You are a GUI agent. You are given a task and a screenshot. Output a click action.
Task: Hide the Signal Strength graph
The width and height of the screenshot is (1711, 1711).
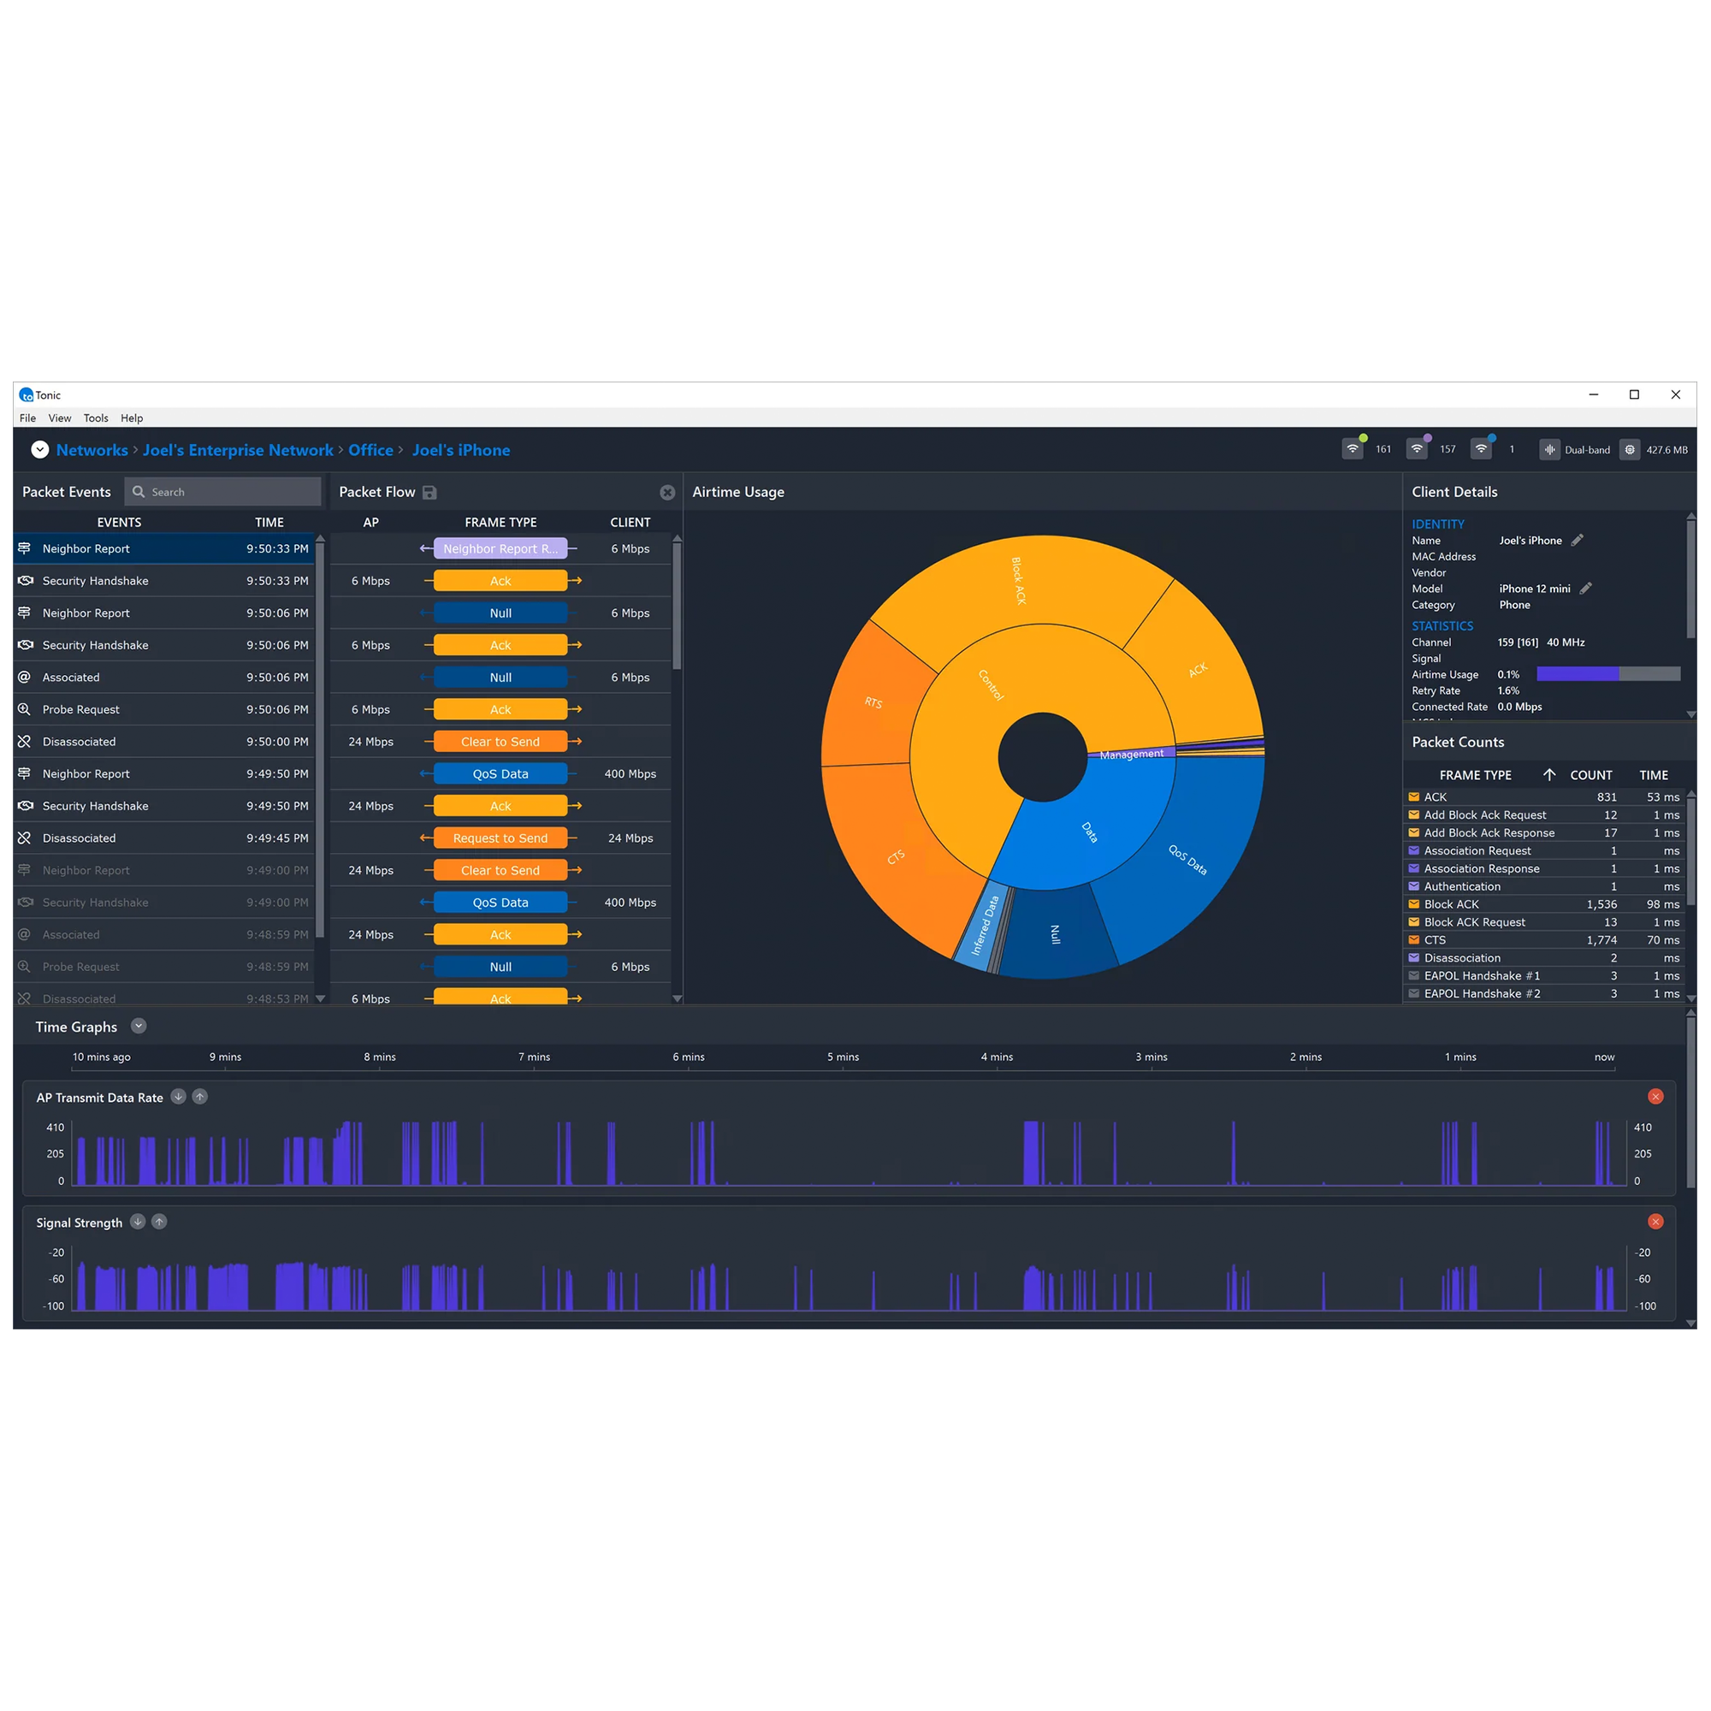(1655, 1222)
